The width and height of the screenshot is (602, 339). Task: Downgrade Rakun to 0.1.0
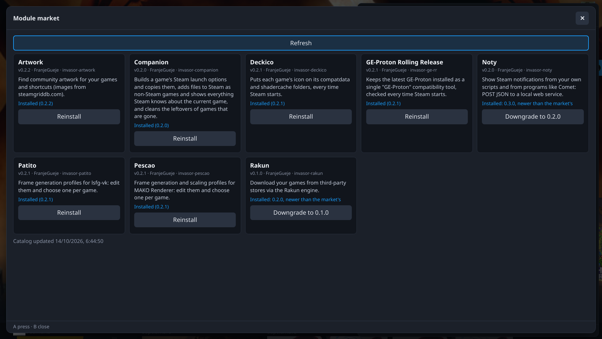pos(301,213)
